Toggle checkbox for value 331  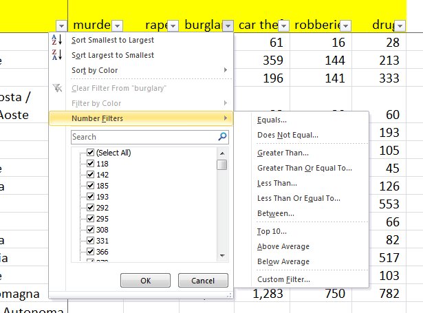(90, 241)
